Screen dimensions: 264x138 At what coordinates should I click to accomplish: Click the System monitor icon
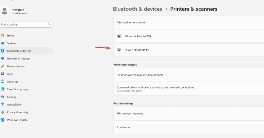[2, 43]
